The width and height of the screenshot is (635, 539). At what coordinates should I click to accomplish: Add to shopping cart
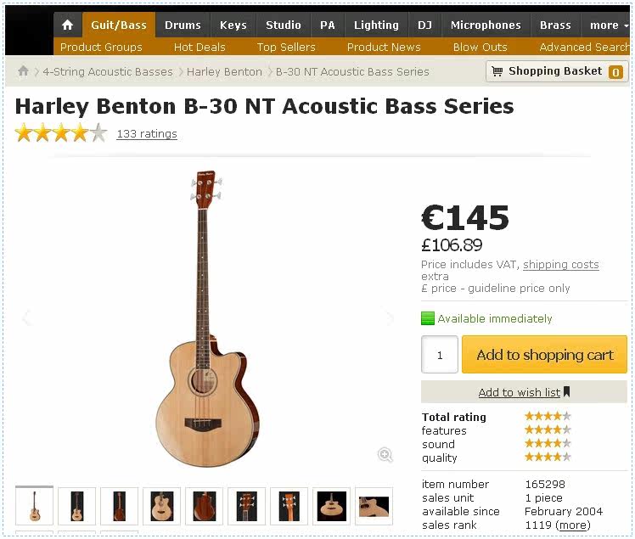click(544, 355)
